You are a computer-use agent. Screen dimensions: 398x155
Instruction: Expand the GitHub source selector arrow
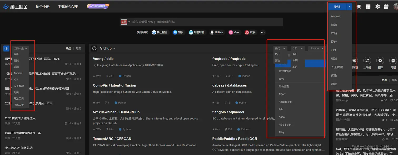coord(114,49)
